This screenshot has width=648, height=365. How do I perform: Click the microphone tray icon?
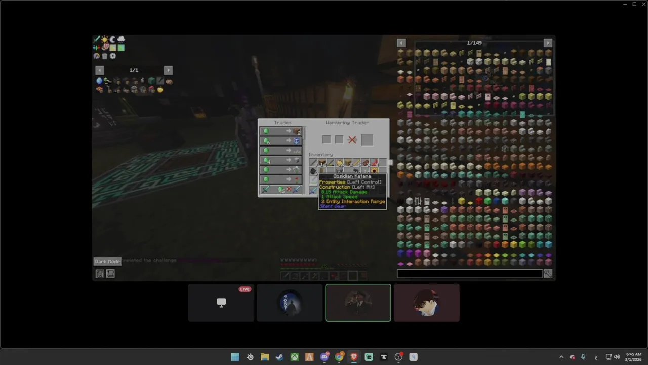[x=583, y=357]
